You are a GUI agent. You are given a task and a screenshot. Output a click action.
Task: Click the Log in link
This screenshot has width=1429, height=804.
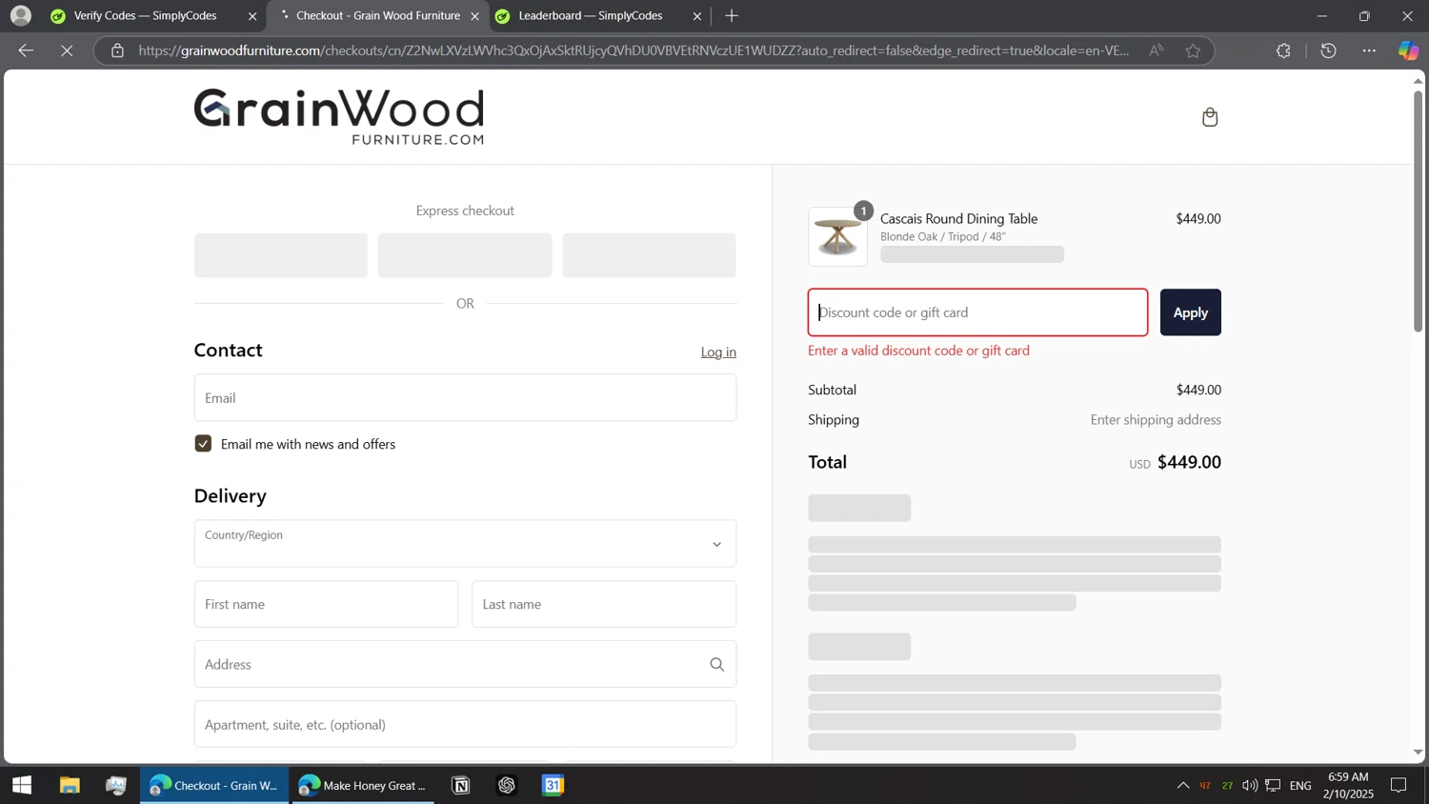(718, 352)
